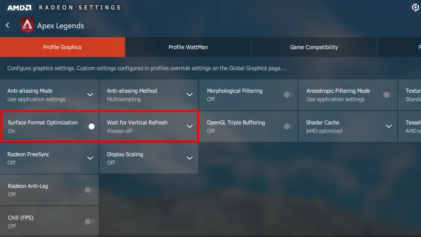Click the reset icon at top right

[415, 7]
